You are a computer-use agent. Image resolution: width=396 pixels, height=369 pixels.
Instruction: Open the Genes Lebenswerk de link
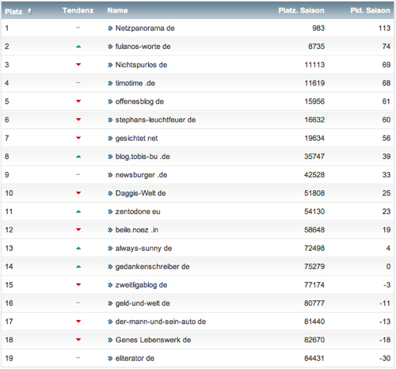pos(153,340)
